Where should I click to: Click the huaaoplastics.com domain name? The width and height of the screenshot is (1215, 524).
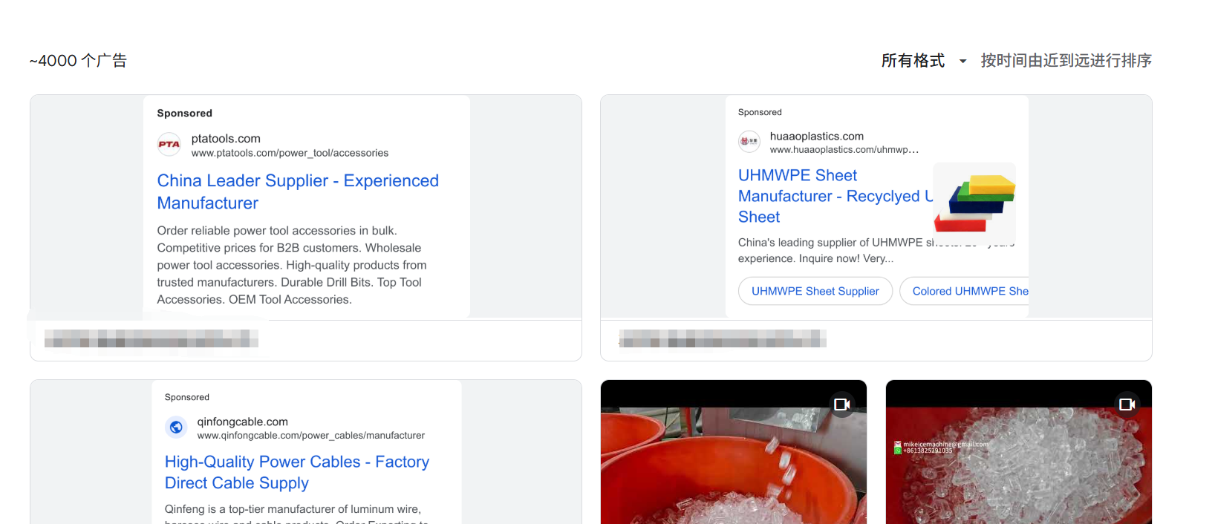click(x=817, y=137)
